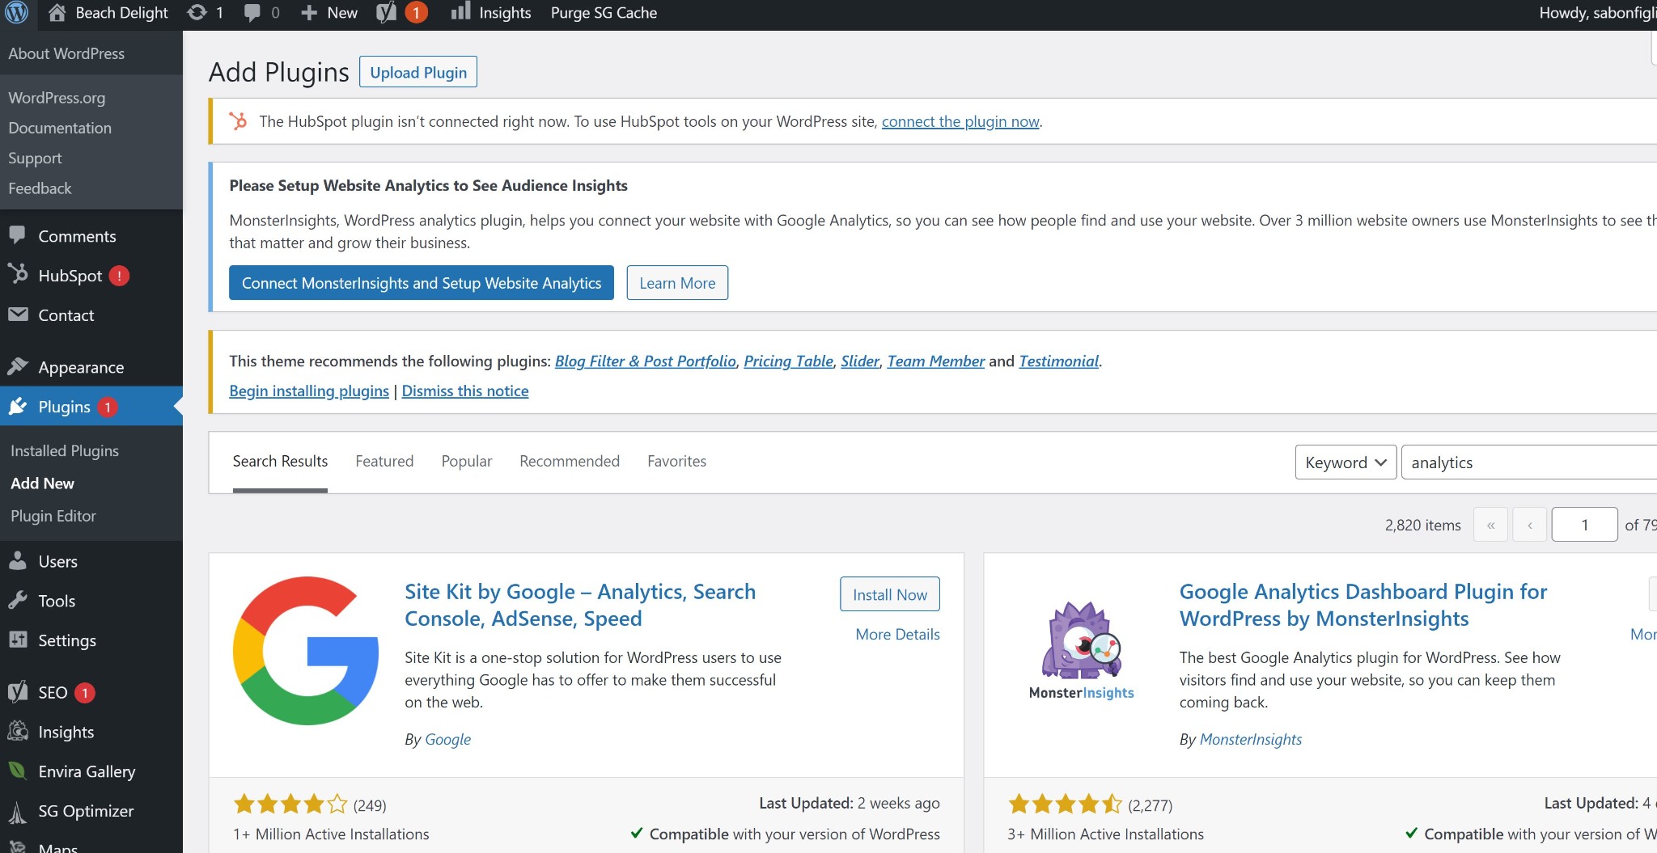Screen dimensions: 1657x853
Task: Click About WordPress menu entry
Action: (x=66, y=53)
